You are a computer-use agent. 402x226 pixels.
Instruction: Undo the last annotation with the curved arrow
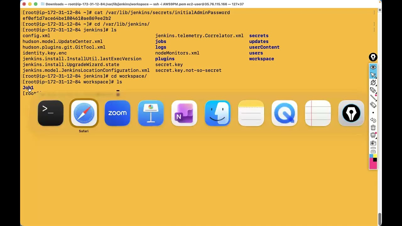click(x=373, y=120)
